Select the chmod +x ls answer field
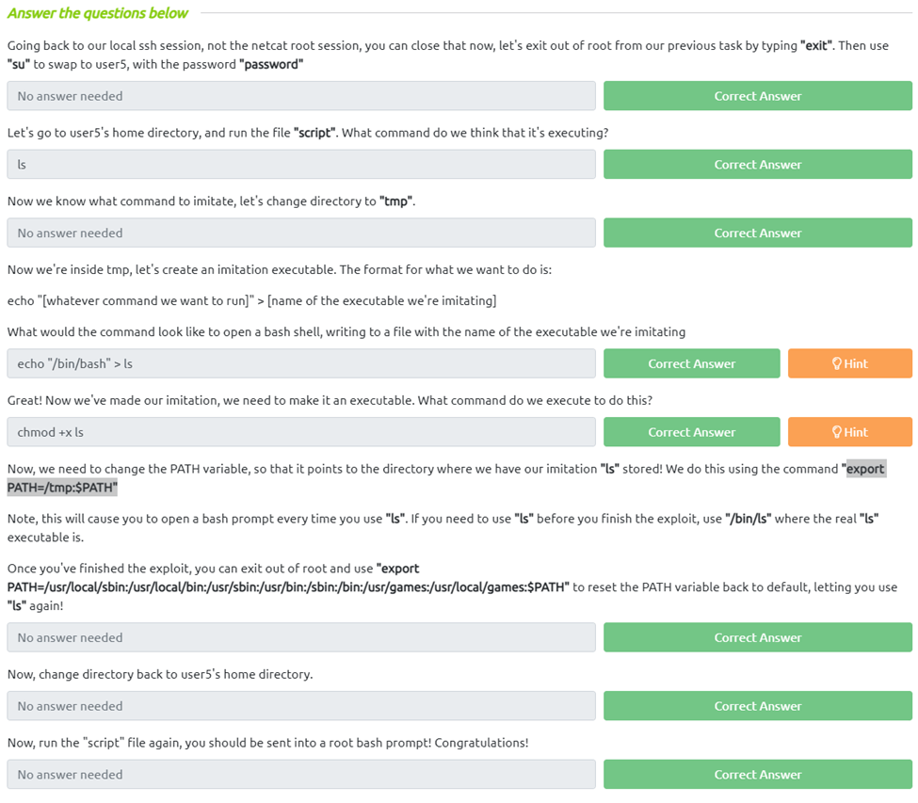The height and width of the screenshot is (803, 918). [301, 432]
